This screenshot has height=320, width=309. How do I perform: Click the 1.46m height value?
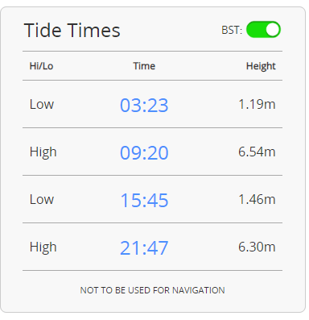click(257, 199)
